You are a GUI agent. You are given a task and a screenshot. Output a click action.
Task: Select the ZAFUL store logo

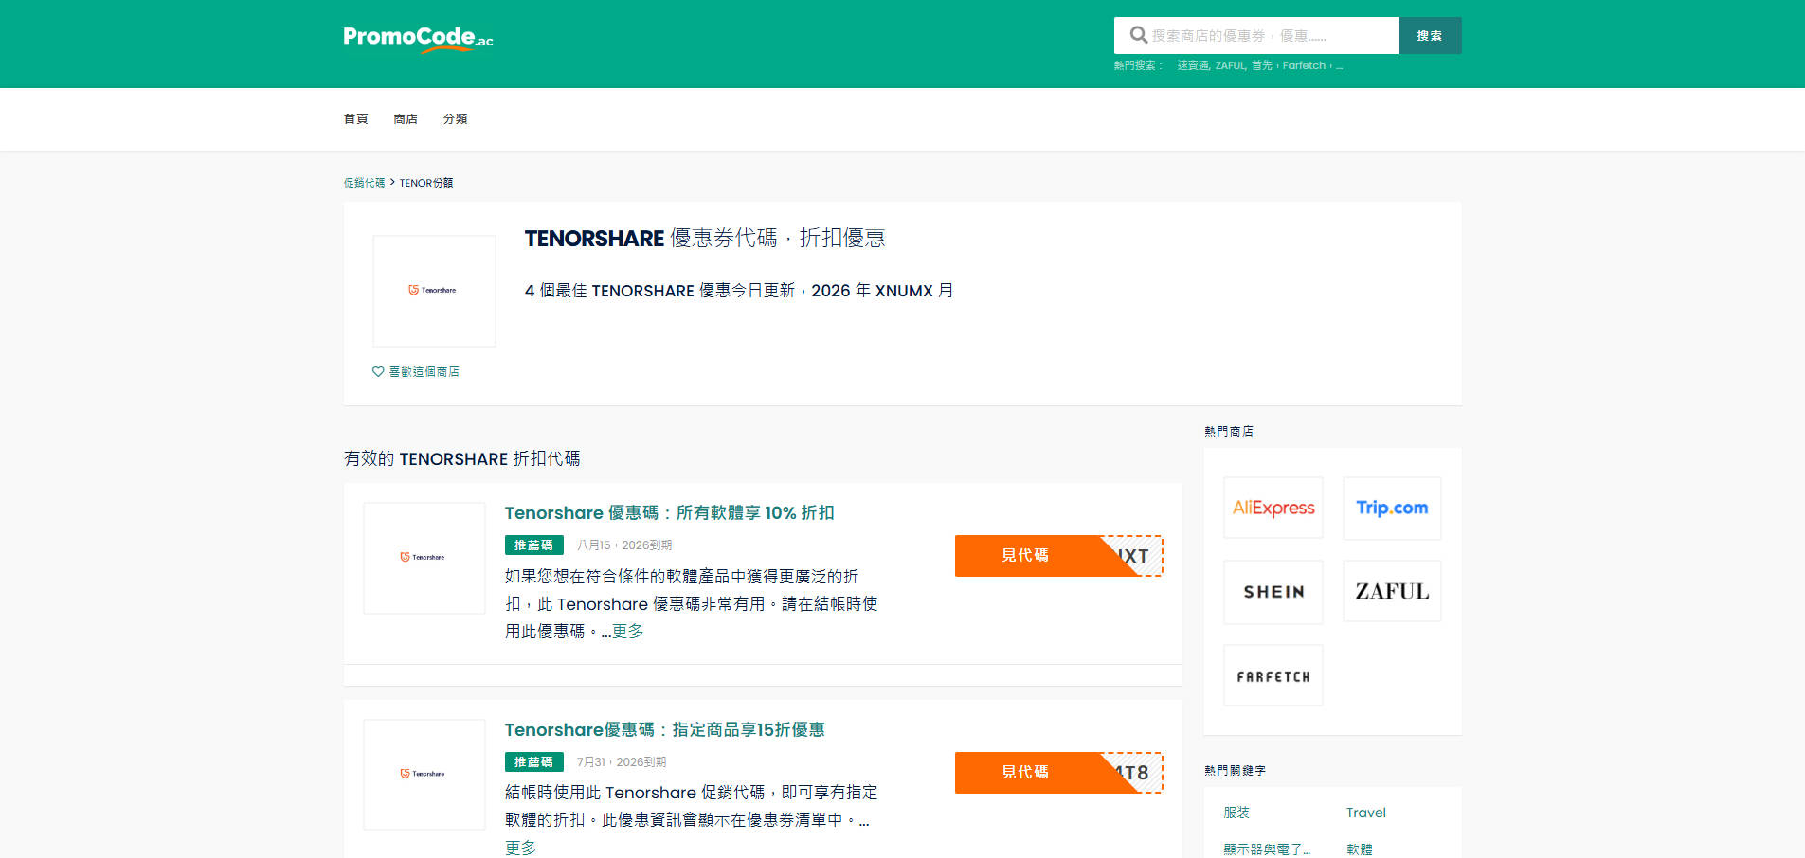tap(1391, 591)
